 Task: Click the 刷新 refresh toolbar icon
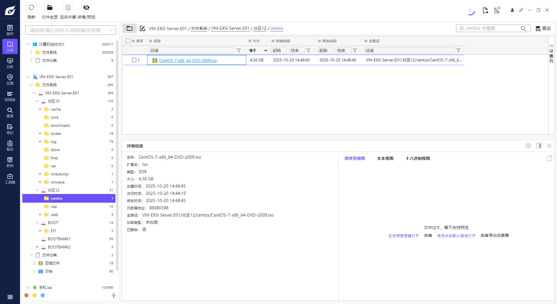pos(31,8)
